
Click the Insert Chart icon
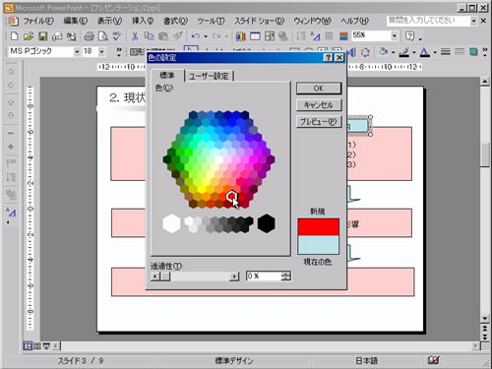point(241,36)
